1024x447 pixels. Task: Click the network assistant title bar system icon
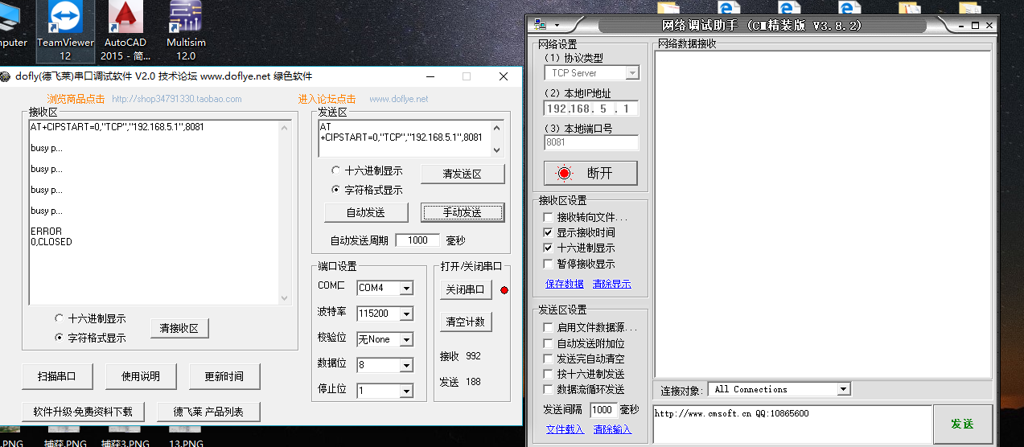(x=540, y=25)
